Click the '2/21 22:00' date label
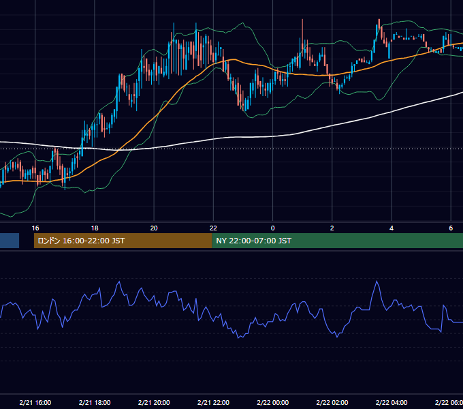This screenshot has width=463, height=409. pos(213,402)
